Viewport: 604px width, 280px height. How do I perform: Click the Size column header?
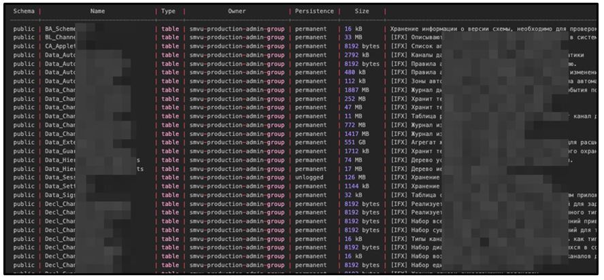[x=362, y=12]
